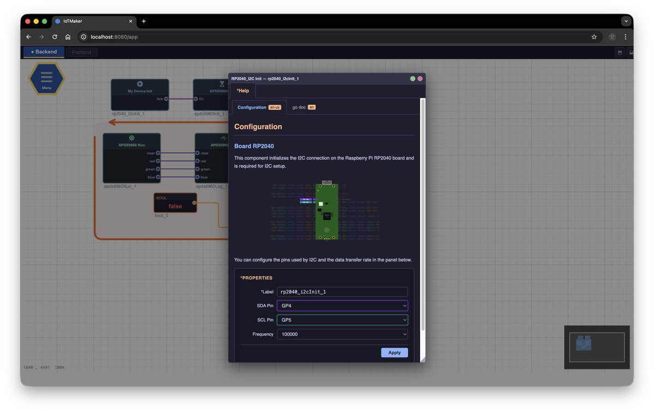The image size is (654, 413).
Task: Click the blue input port on apds9960Log_1
Action: coord(197,177)
